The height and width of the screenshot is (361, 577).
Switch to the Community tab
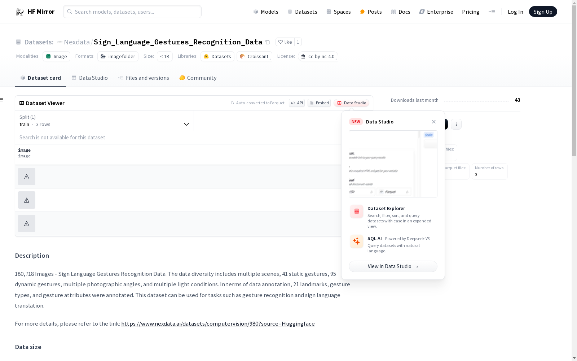click(x=198, y=78)
